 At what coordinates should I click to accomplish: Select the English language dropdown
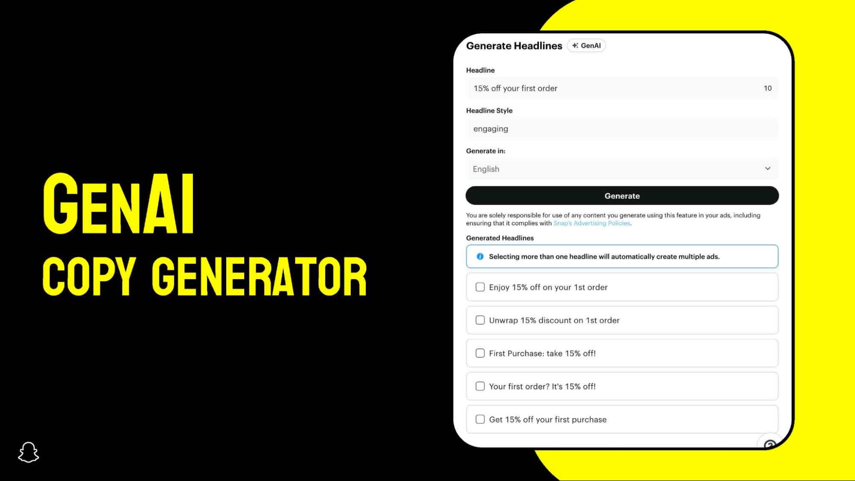click(622, 168)
